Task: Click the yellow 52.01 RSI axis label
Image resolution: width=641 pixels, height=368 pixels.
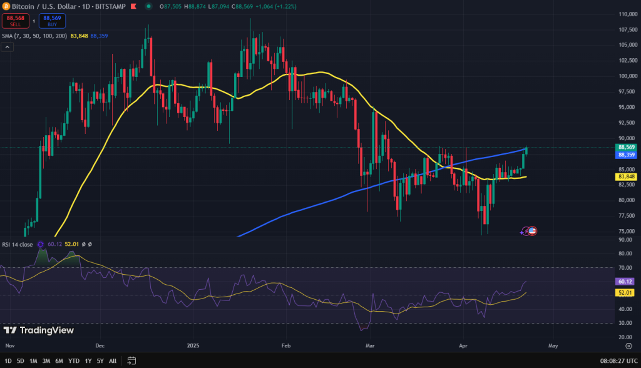Action: pyautogui.click(x=625, y=292)
